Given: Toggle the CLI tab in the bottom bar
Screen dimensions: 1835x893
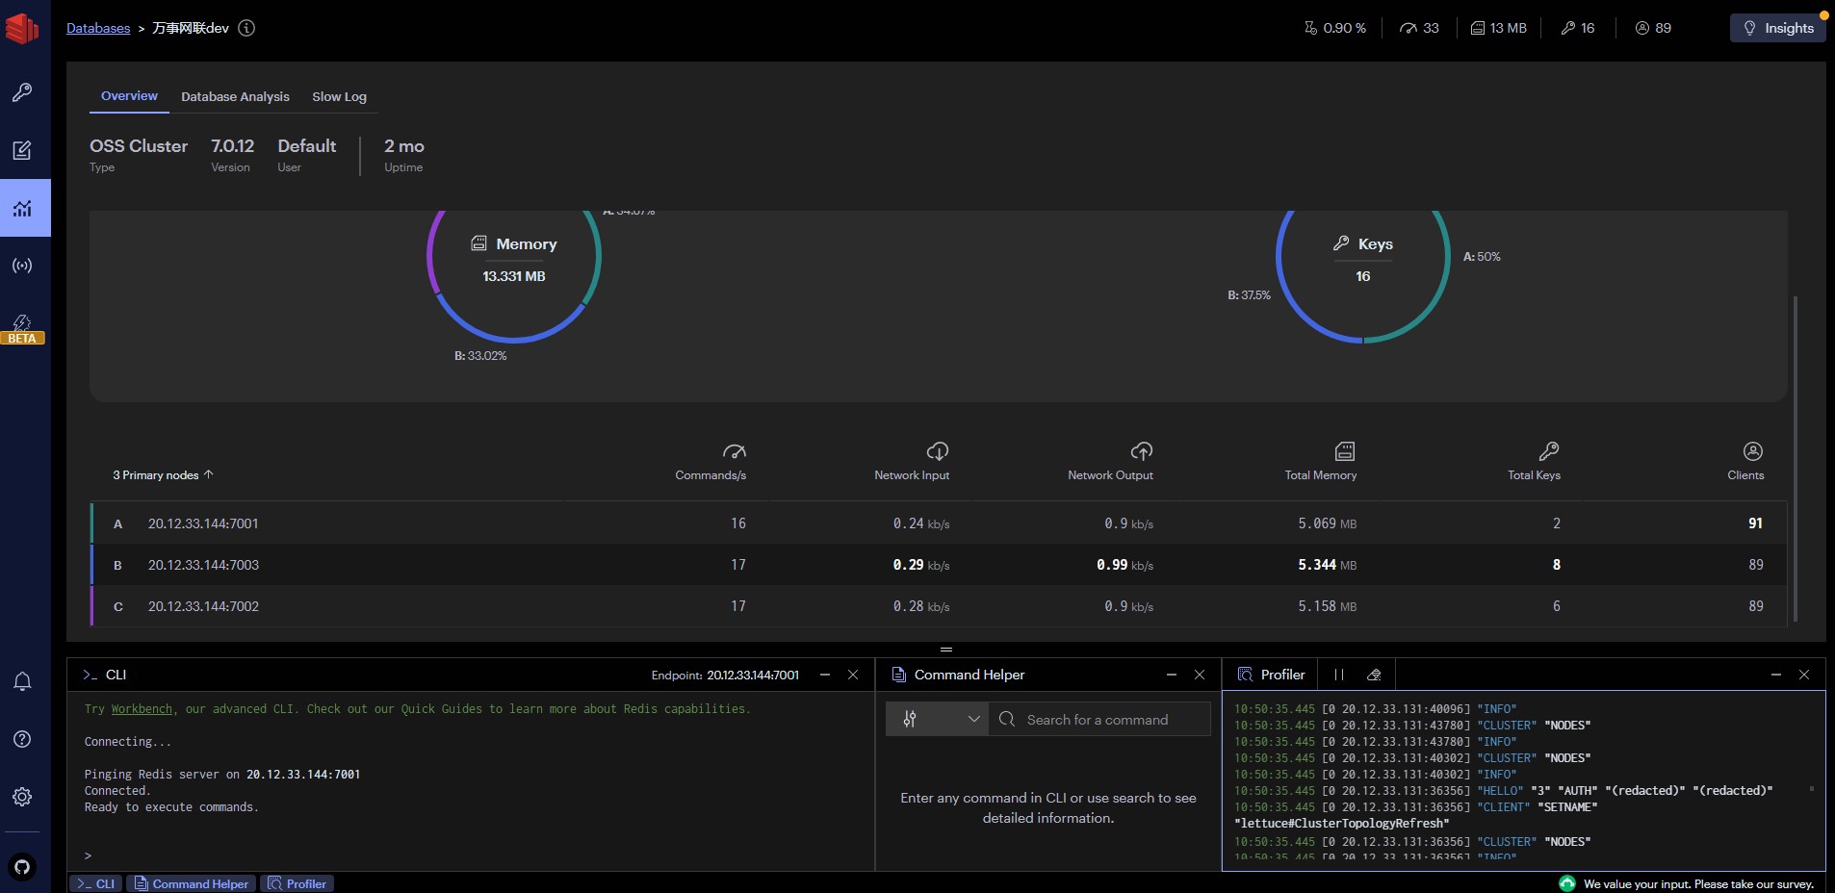Looking at the screenshot, I should (96, 883).
